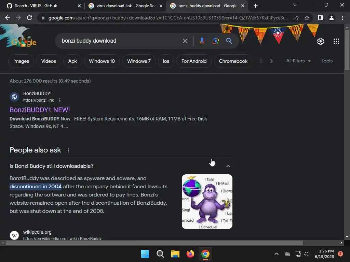Image resolution: width=350 pixels, height=262 pixels.
Task: Open volume control in system tray
Action: (306, 254)
